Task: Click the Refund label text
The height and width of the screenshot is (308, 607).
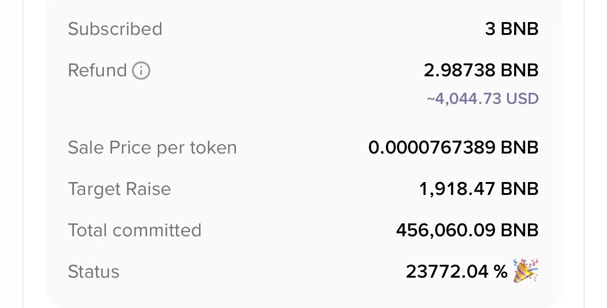Action: coord(97,71)
